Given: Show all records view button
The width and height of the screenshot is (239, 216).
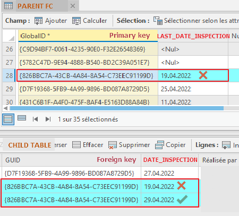Looking at the screenshot, I should (8, 119).
